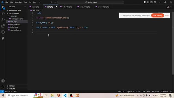Collapse the PHP9TO10AJAX project folder

(x=14, y=13)
